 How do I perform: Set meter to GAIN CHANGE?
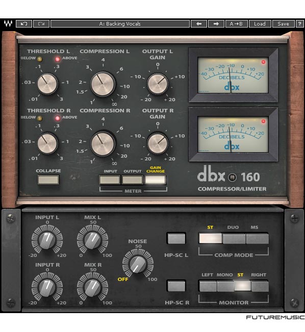click(x=155, y=180)
